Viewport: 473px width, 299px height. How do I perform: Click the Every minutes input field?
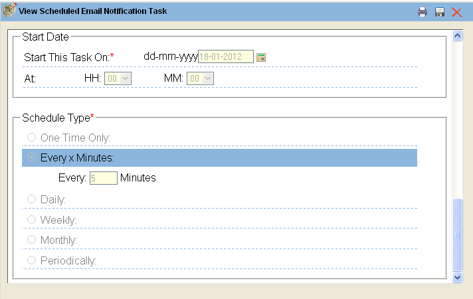(104, 178)
